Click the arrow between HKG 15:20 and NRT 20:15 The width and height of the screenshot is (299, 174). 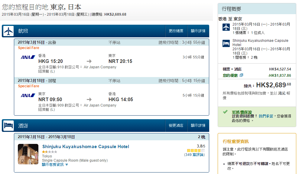89,61
